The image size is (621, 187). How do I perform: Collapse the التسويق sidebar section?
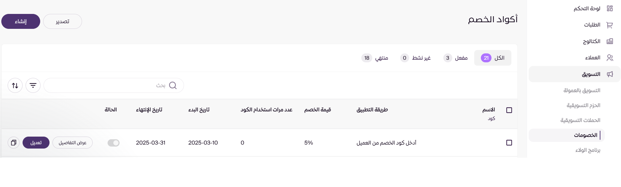[575, 74]
